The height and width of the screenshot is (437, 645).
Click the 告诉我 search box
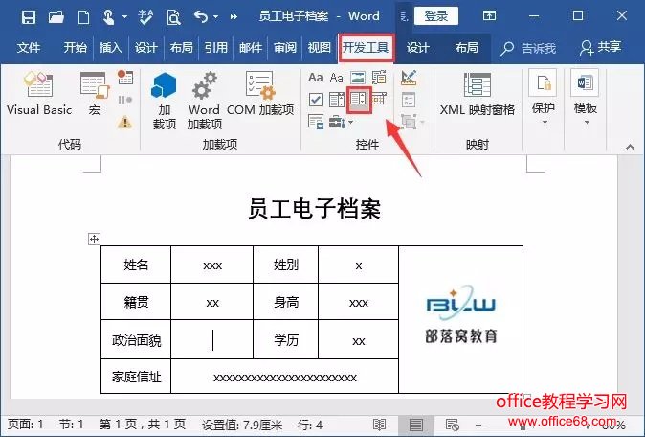[x=529, y=49]
